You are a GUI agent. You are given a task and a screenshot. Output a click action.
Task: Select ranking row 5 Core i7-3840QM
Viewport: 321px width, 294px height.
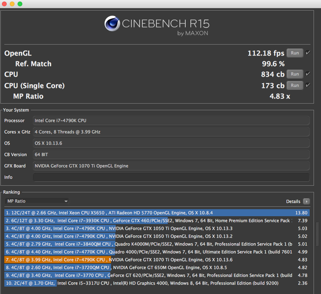click(157, 244)
